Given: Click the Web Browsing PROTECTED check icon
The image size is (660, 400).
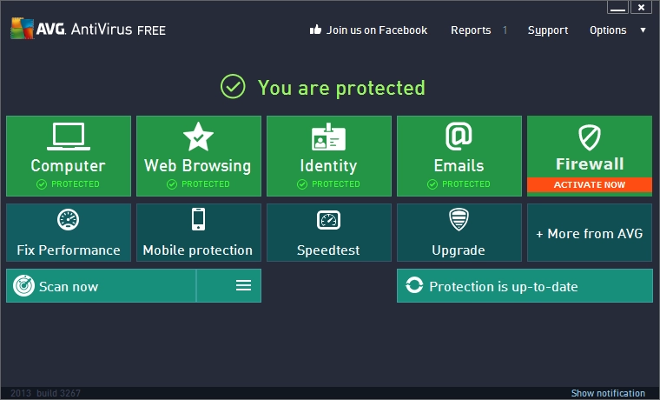Looking at the screenshot, I should coord(172,184).
